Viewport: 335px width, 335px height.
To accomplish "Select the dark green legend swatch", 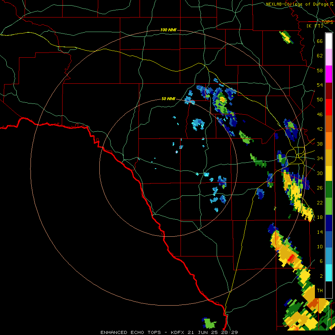I will [x=329, y=189].
